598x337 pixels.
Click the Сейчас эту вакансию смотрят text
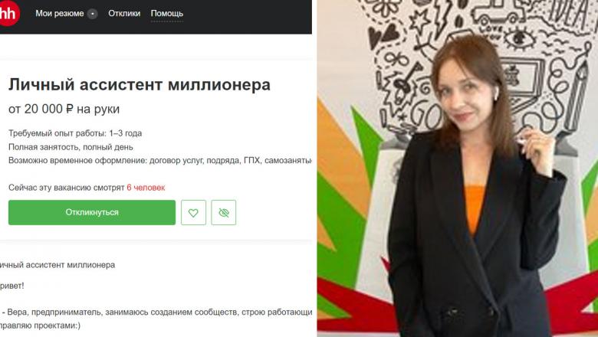67,188
